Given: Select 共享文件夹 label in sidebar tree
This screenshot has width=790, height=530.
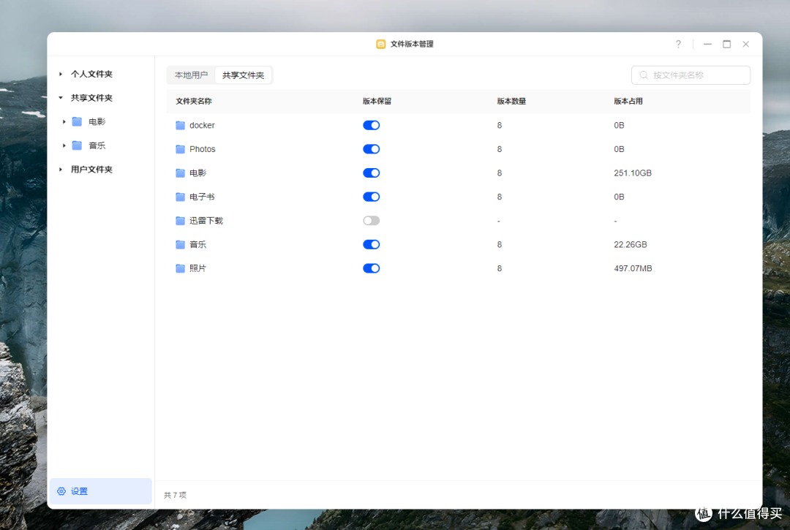Looking at the screenshot, I should coord(91,98).
